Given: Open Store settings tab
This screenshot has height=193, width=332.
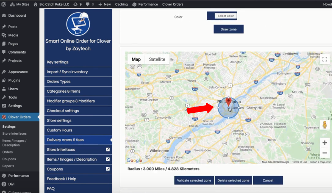Looking at the screenshot, I should tap(78, 121).
